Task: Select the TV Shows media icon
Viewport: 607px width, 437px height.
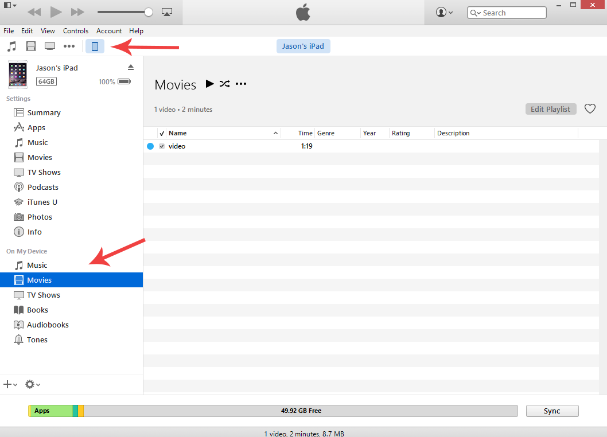Action: pos(50,46)
